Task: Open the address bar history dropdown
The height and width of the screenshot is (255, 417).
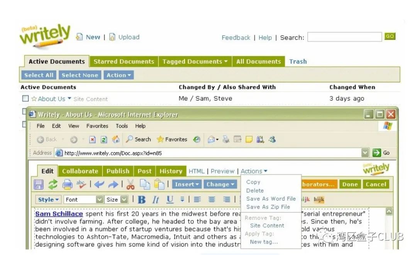Action: tap(365, 153)
